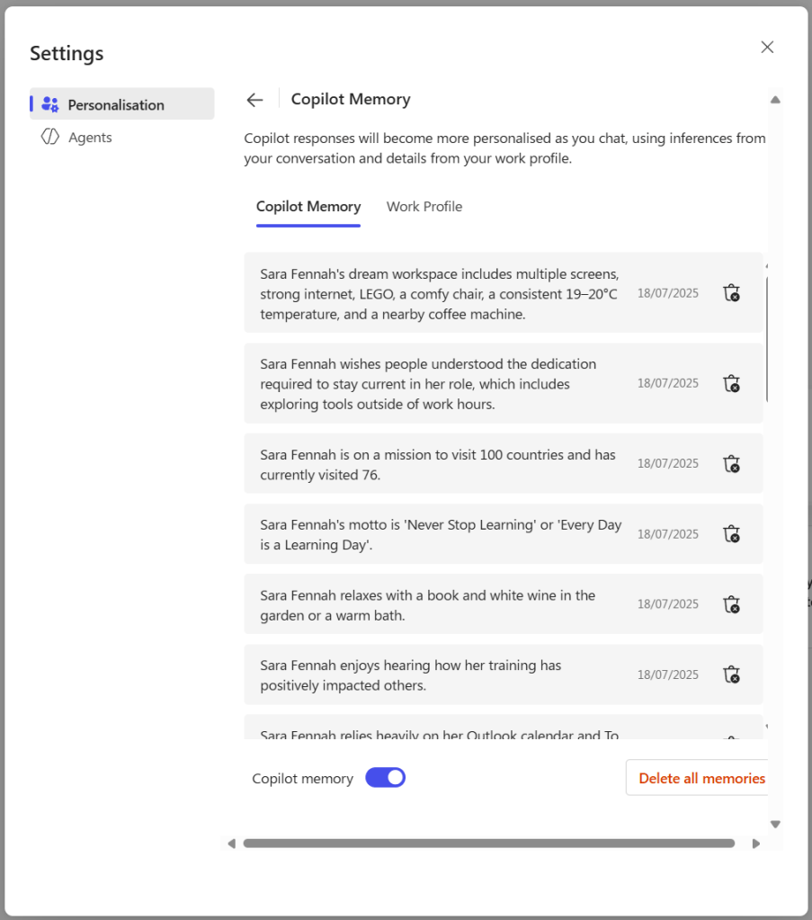Turn off the Copilot memory toggle

tap(386, 778)
